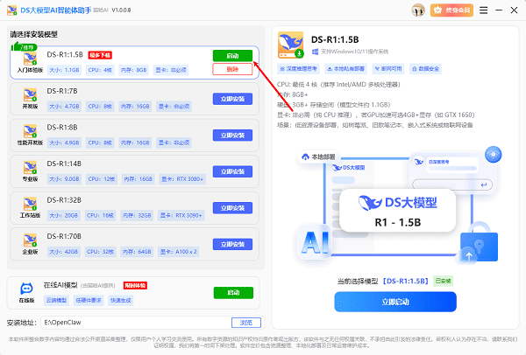Click the DS-R1:70B 企业版 whale icon
526x355 pixels.
coord(30,240)
